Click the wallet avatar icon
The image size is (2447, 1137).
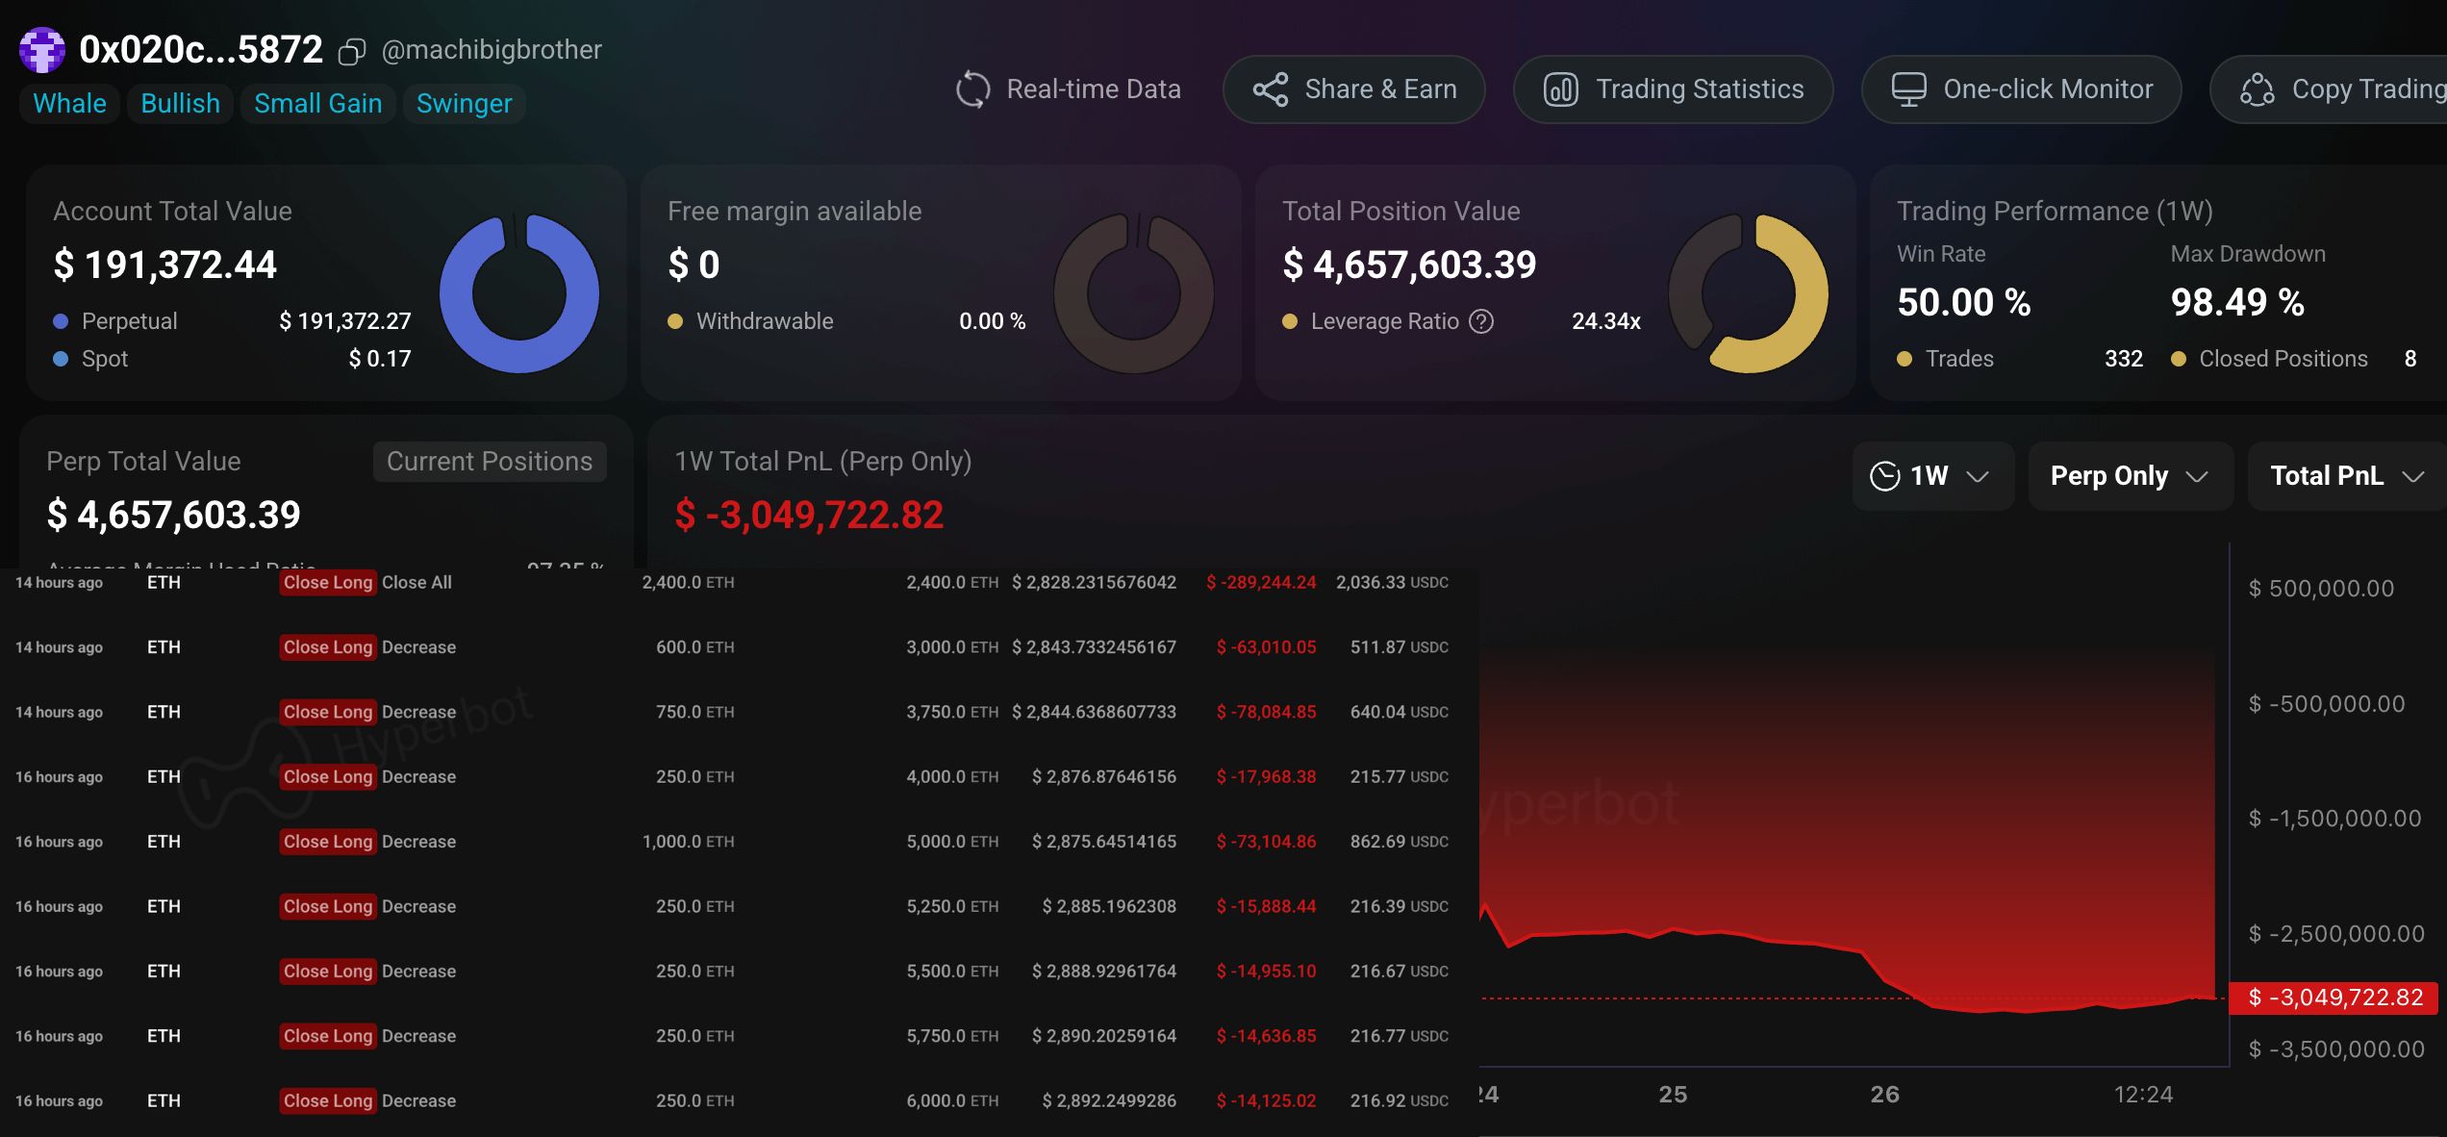tap(42, 50)
